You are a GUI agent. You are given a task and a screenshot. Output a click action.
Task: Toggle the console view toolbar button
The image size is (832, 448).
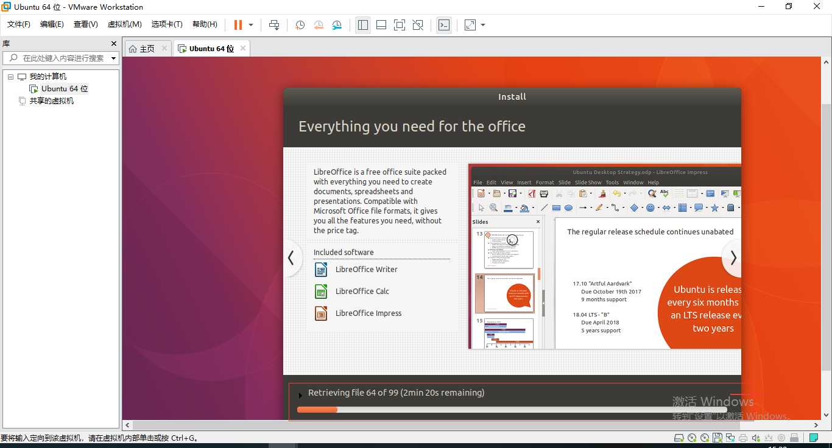(x=444, y=25)
